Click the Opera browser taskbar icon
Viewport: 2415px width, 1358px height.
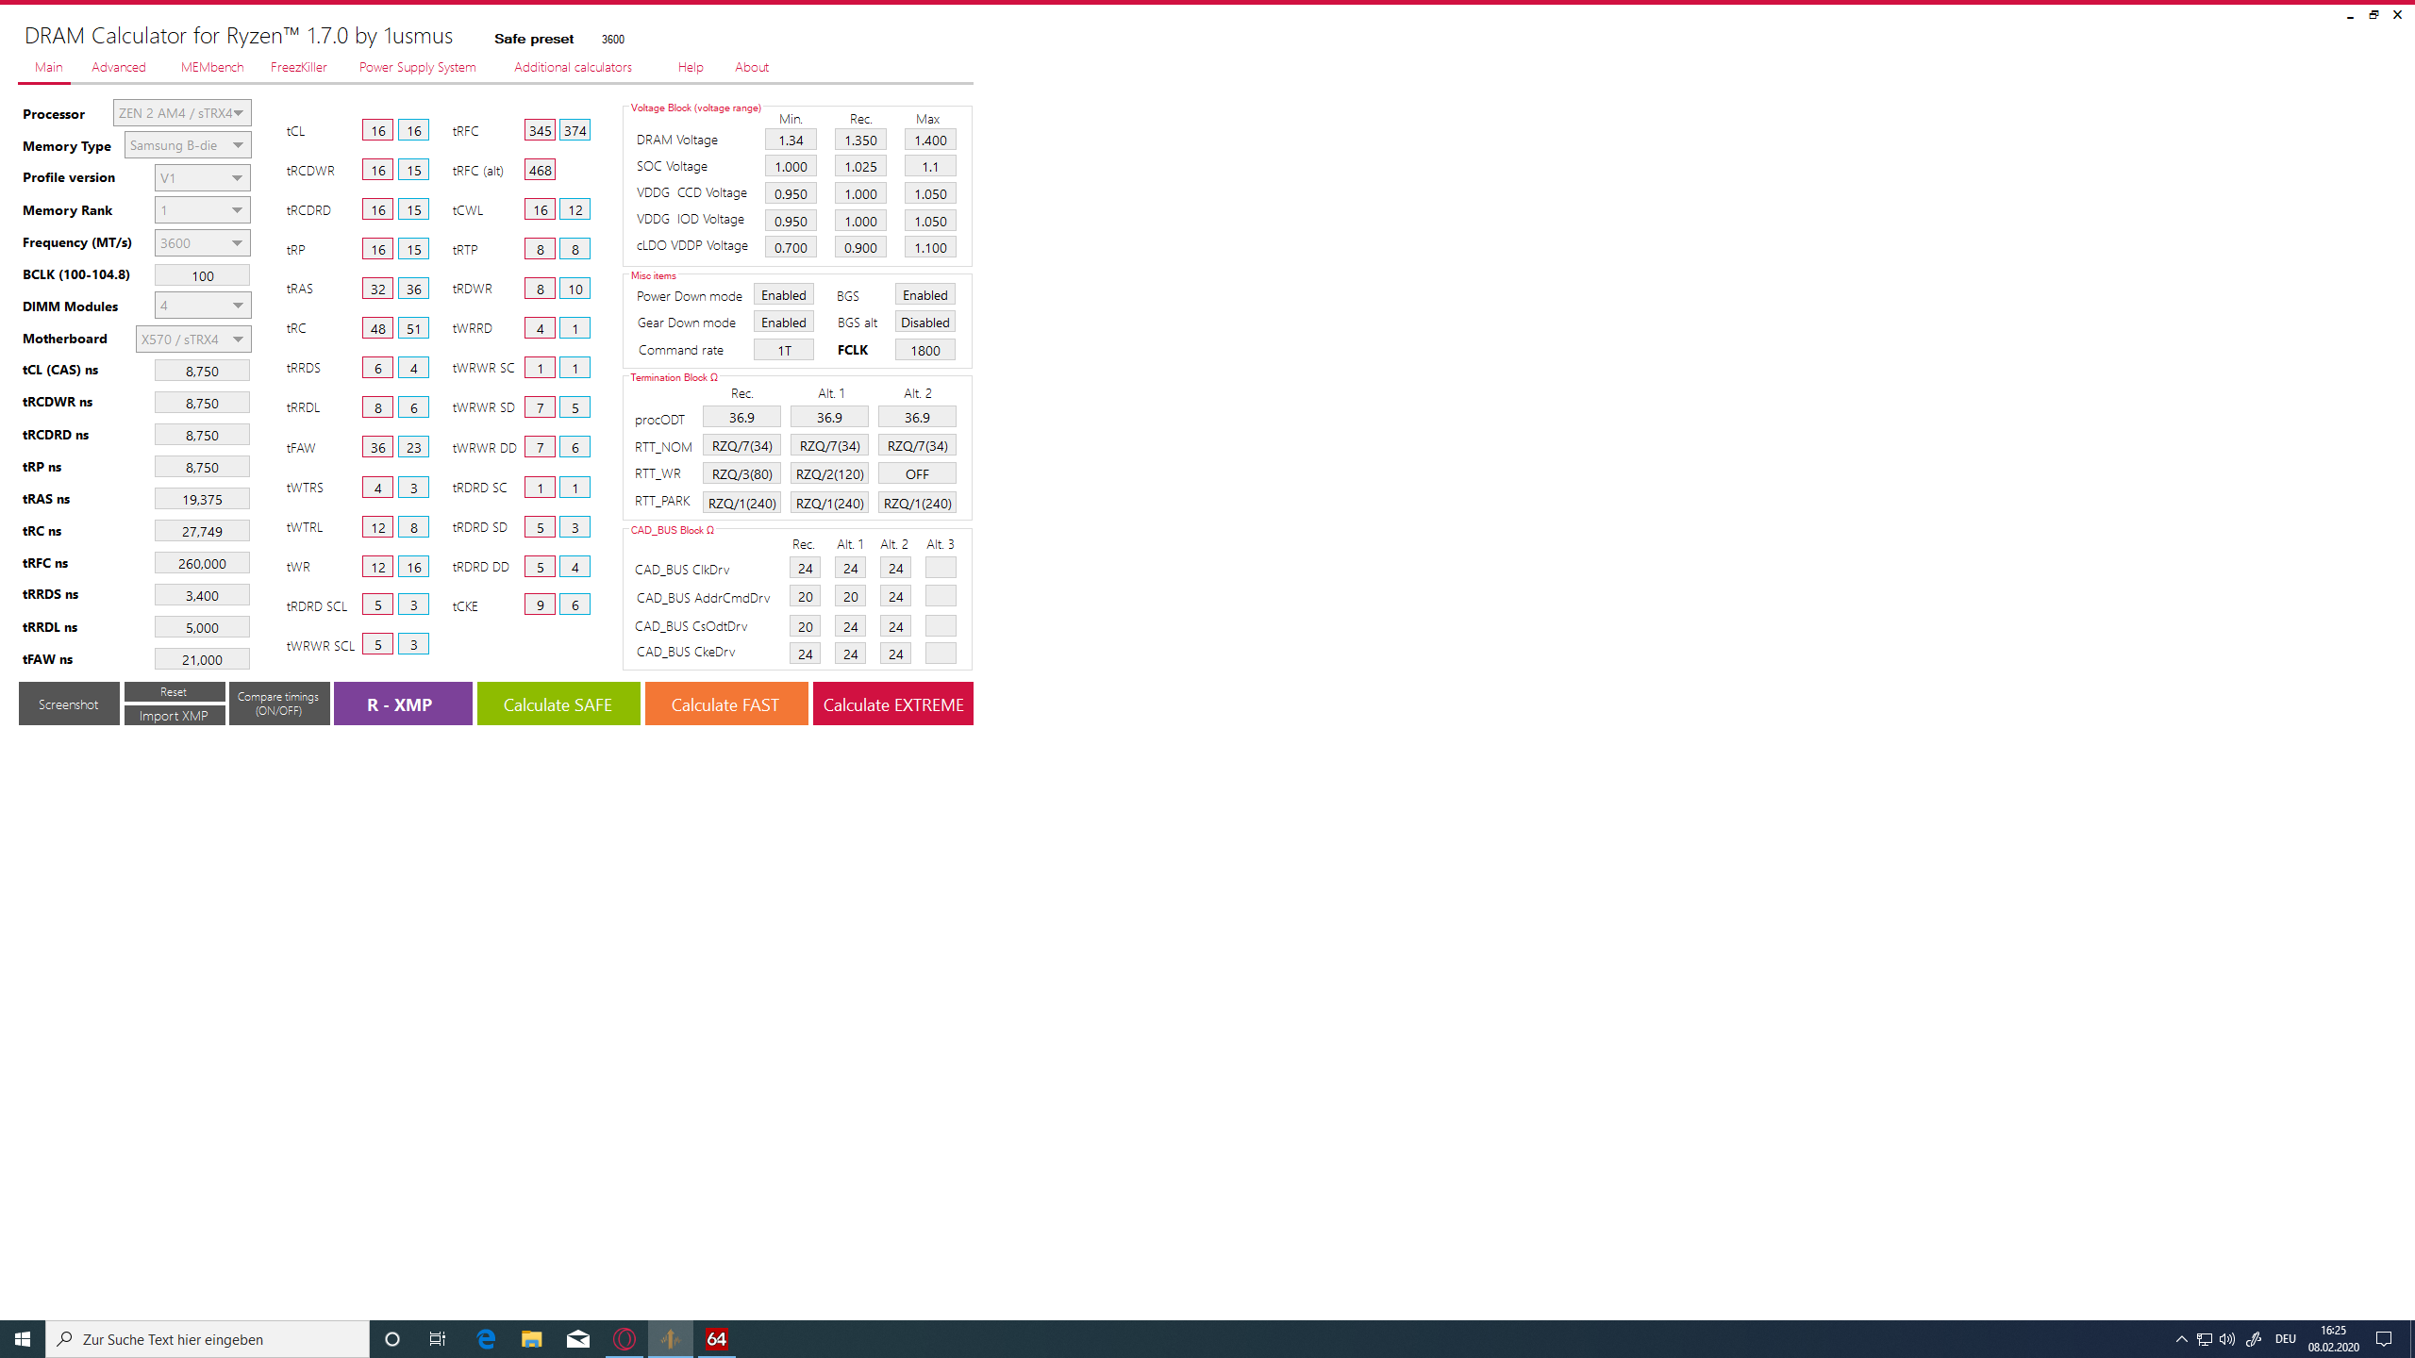[625, 1338]
